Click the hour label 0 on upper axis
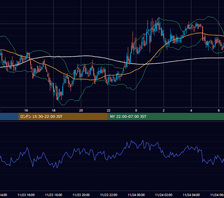The height and width of the screenshot is (198, 224). 136,111
